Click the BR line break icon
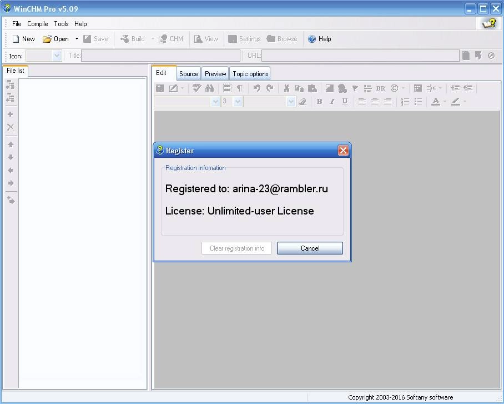 click(381, 88)
